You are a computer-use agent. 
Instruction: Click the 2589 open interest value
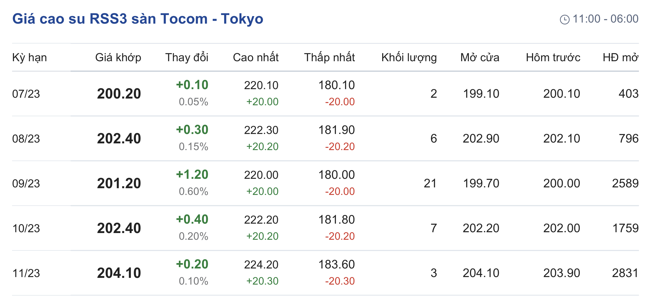[x=625, y=184]
